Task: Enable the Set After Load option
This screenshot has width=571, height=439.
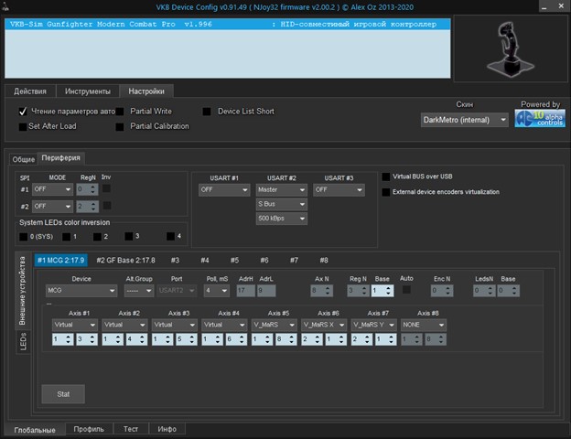Action: [x=22, y=126]
